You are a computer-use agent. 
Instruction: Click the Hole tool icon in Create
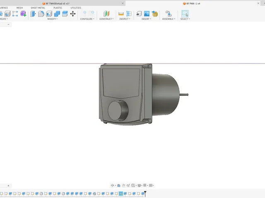[x=7, y=14]
